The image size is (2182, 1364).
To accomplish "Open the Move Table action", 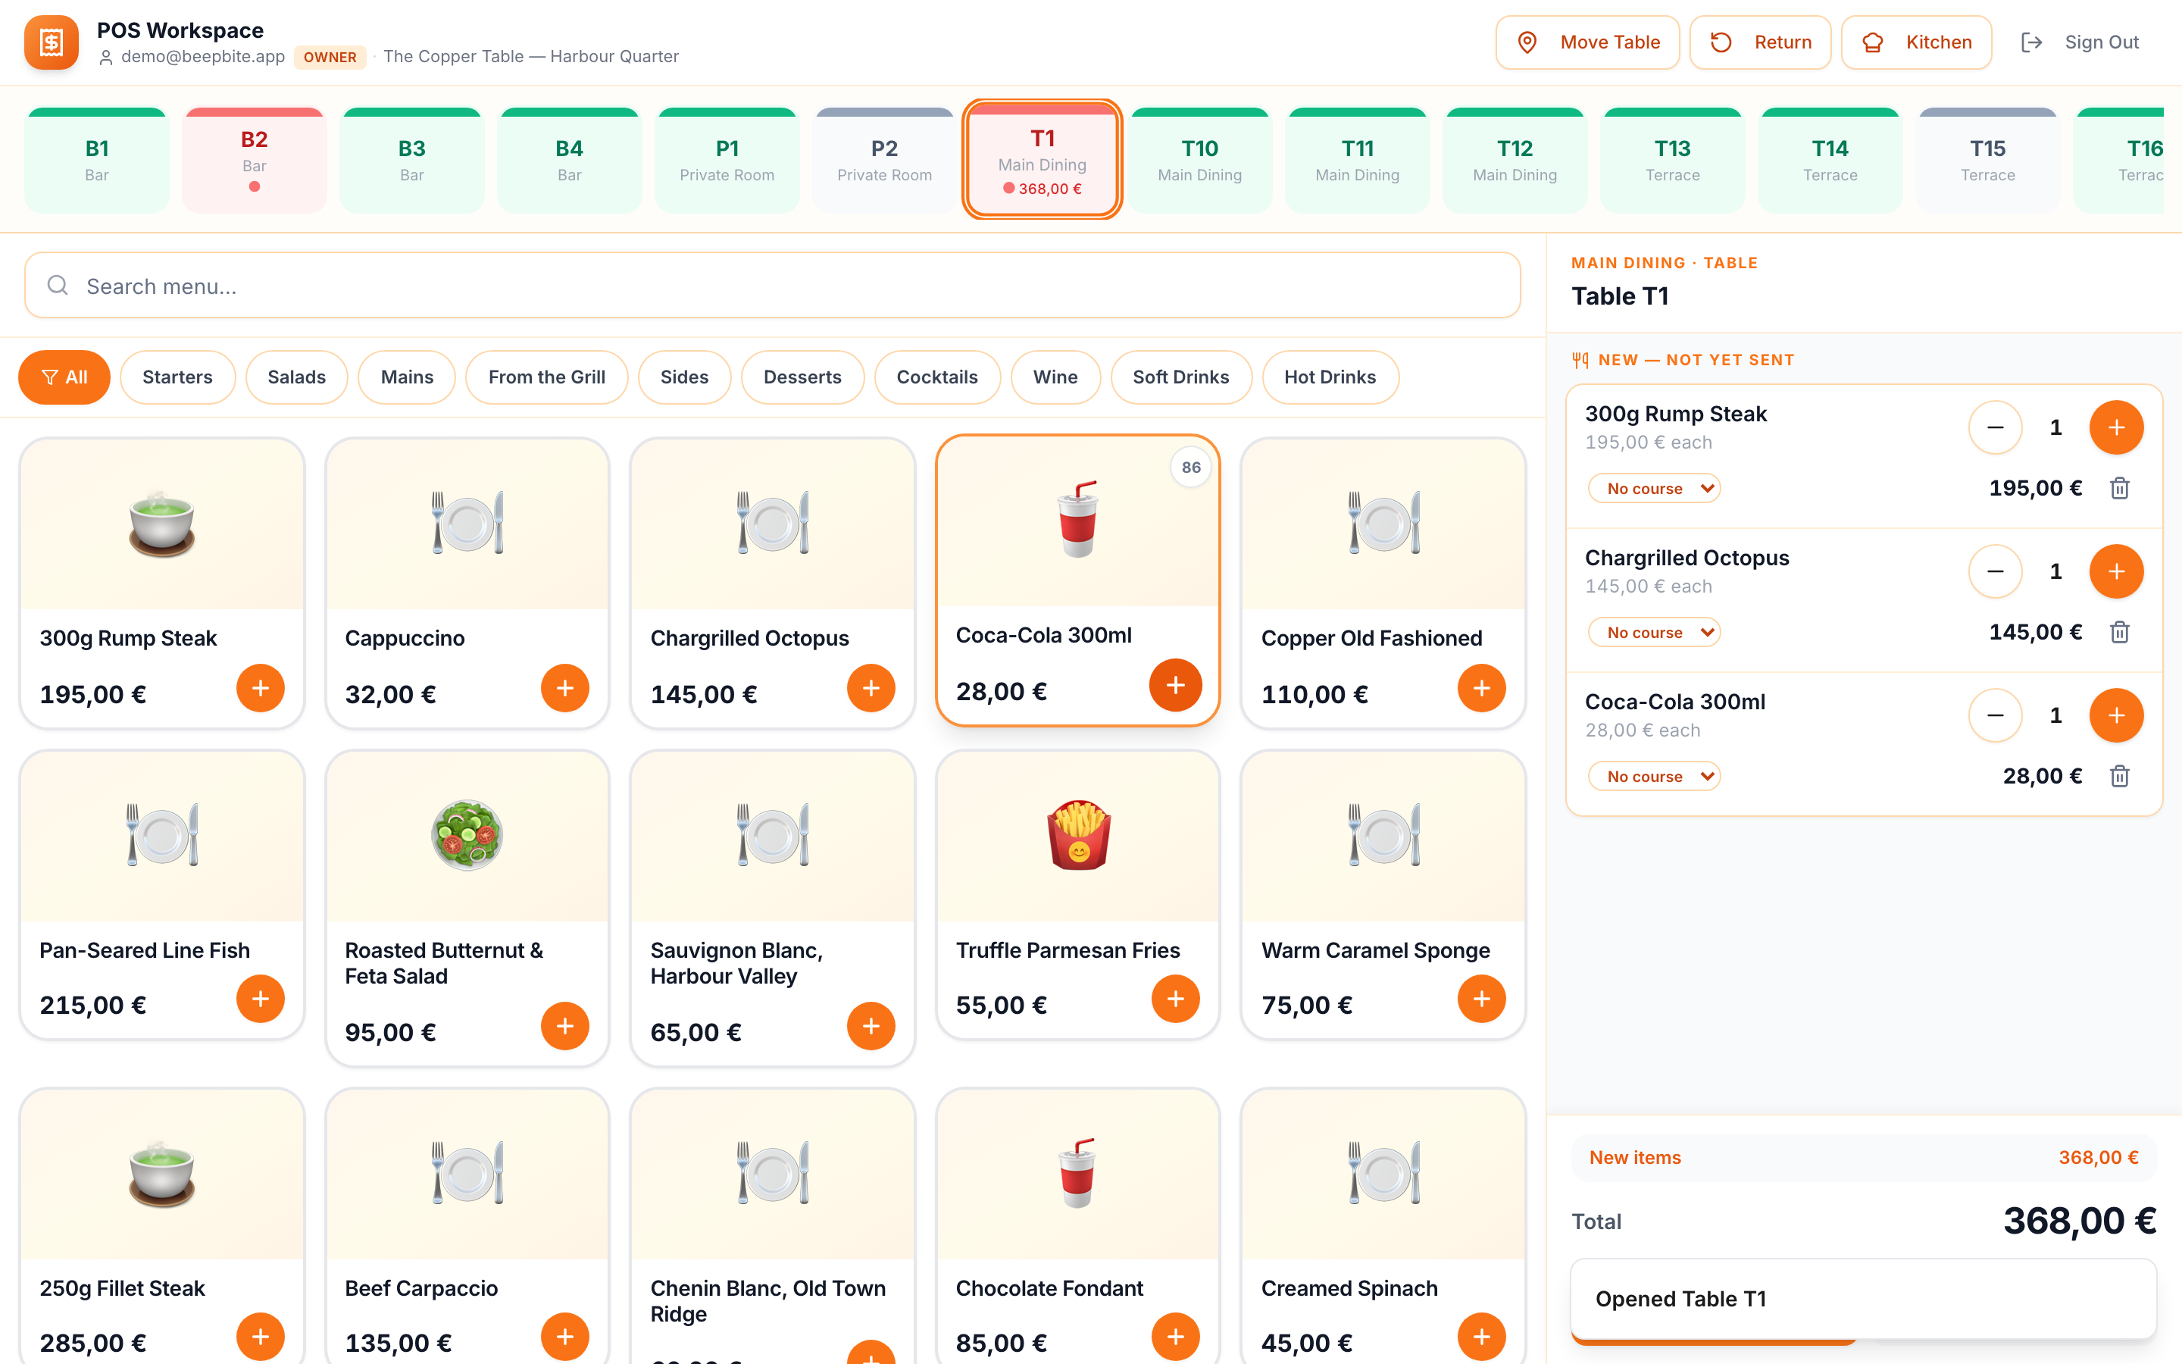I will [x=1588, y=42].
